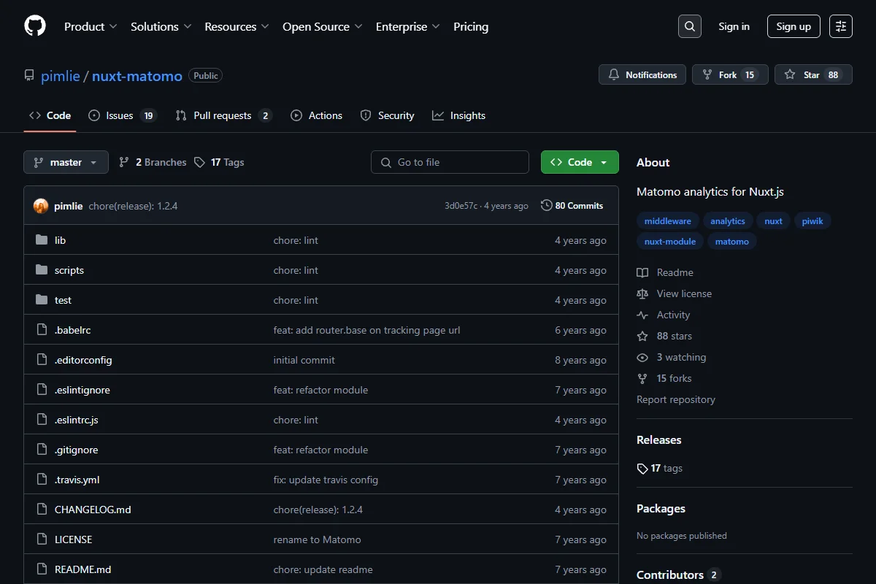Open the Notifications bell button
Image resolution: width=876 pixels, height=584 pixels.
click(x=642, y=74)
